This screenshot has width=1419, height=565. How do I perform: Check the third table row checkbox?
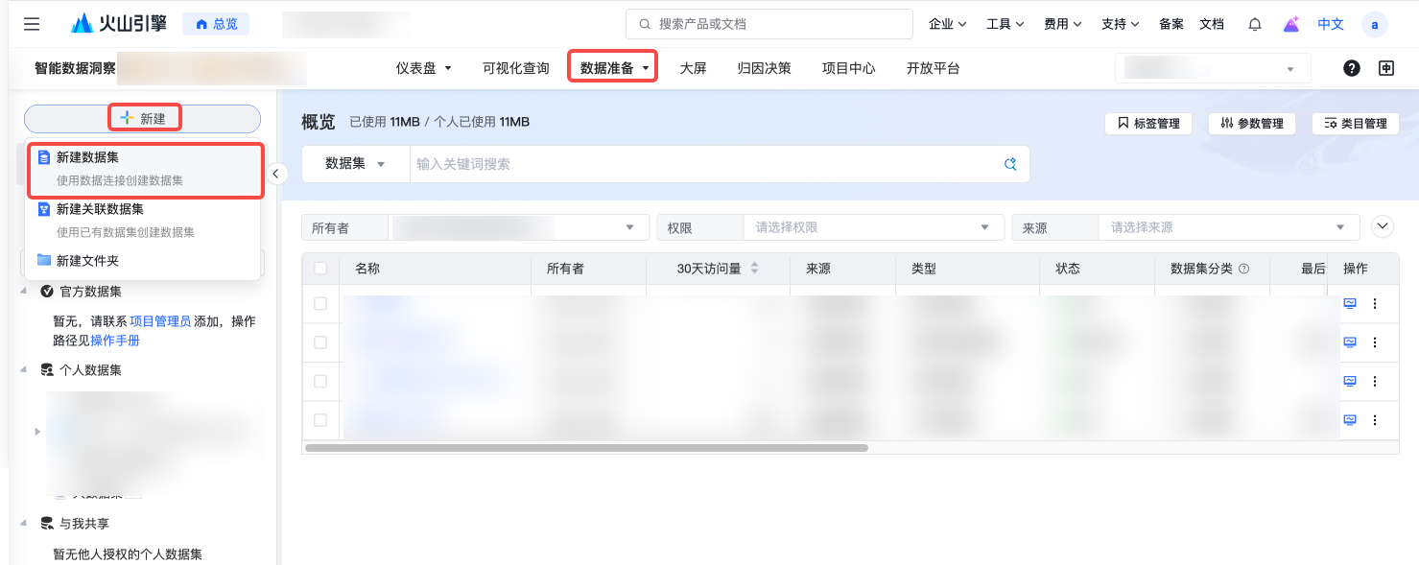320,381
